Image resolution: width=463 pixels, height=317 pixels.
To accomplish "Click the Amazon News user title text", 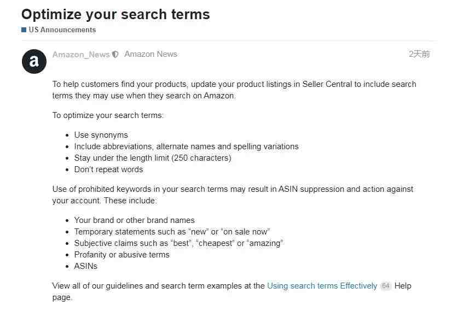I will click(151, 54).
